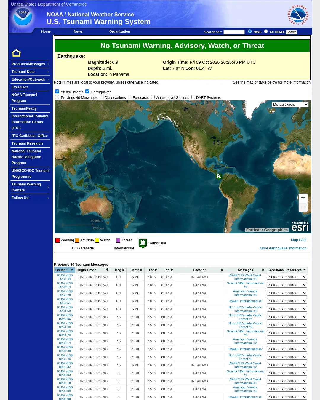Zoom out on the map
Screen dimensions: 320x400
tap(303, 207)
